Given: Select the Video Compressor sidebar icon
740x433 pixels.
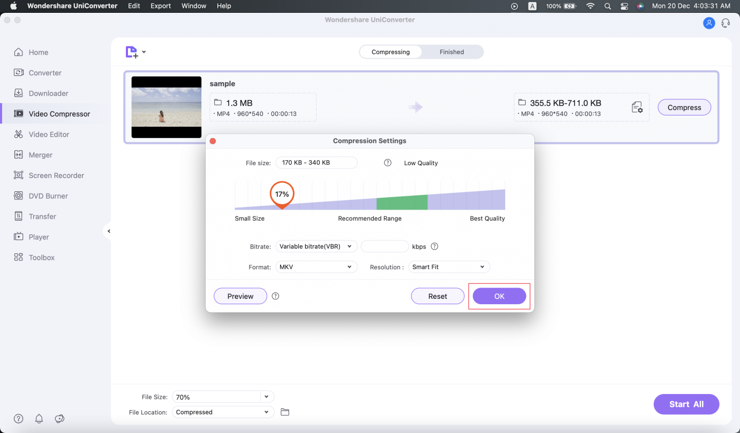Looking at the screenshot, I should 19,114.
